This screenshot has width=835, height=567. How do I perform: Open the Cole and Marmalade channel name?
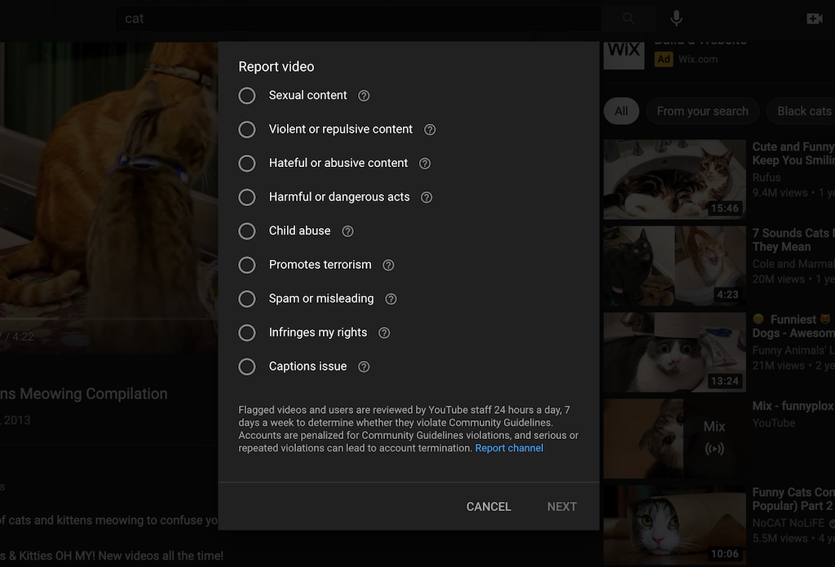(793, 264)
